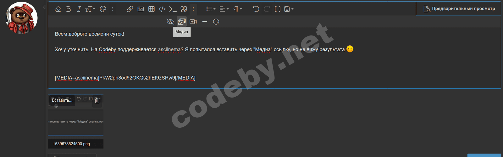Open the text color palette
503x157 pixels.
tap(103, 9)
